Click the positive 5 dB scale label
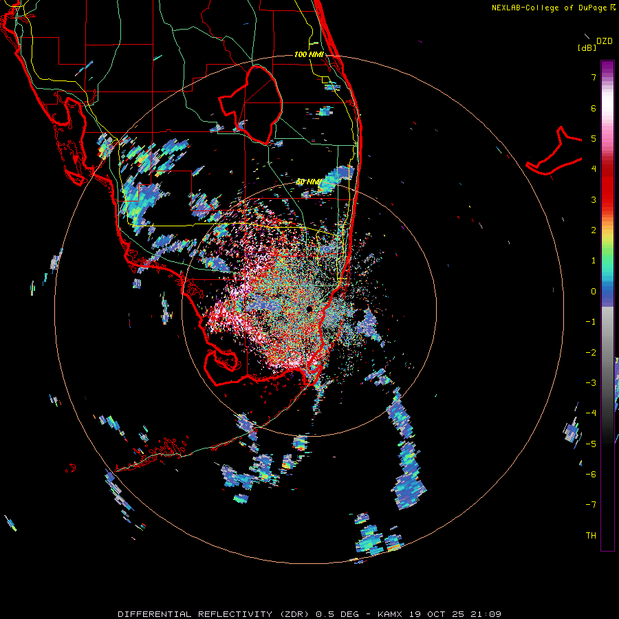 pos(594,138)
